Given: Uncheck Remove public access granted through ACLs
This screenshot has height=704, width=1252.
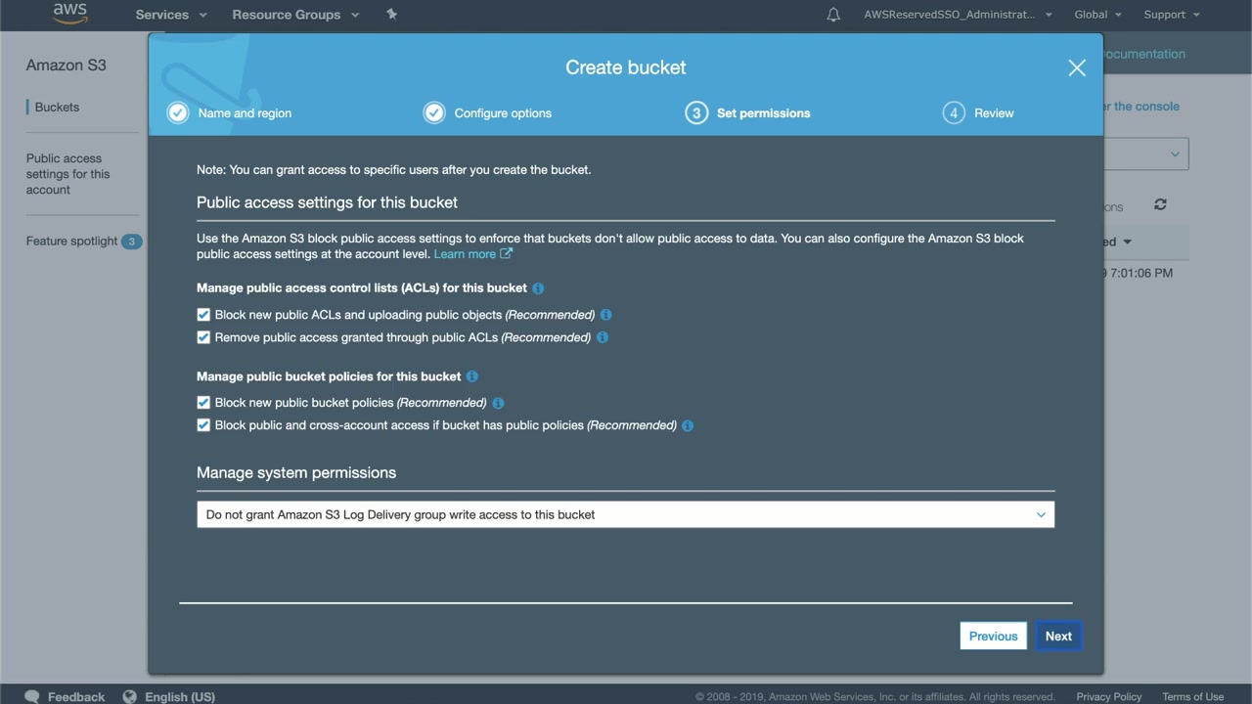Looking at the screenshot, I should coord(203,337).
